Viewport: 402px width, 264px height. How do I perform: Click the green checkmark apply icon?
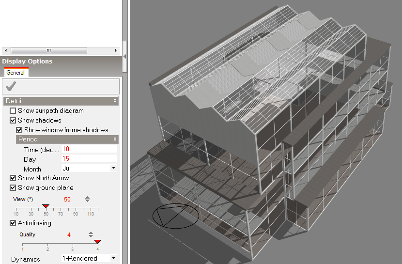click(11, 86)
